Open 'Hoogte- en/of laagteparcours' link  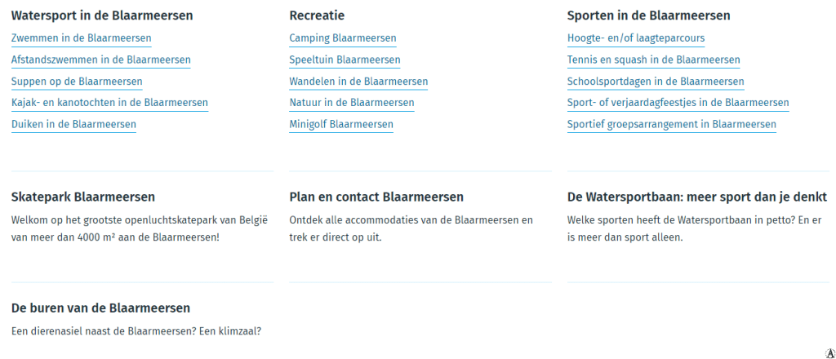pos(636,38)
